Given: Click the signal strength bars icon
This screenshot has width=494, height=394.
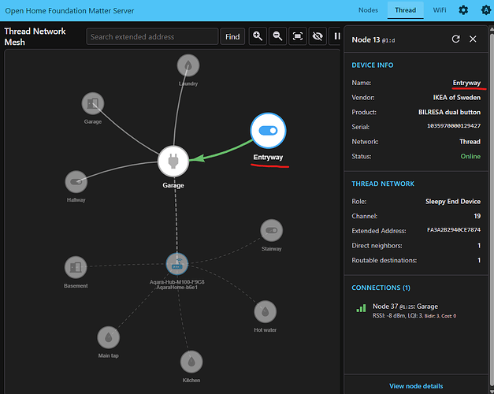Looking at the screenshot, I should (x=361, y=308).
